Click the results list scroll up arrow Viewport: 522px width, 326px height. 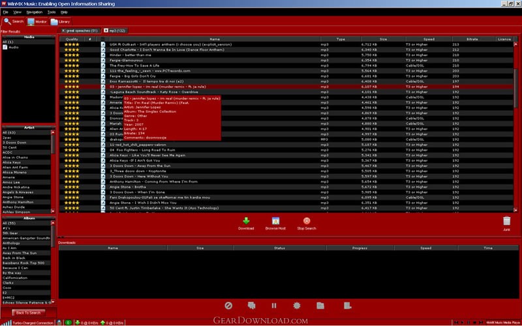point(515,44)
